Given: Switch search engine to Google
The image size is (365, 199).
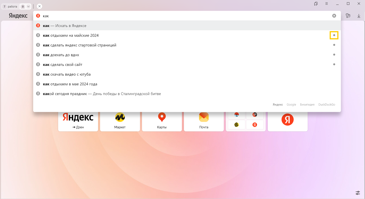Looking at the screenshot, I should tap(291, 105).
